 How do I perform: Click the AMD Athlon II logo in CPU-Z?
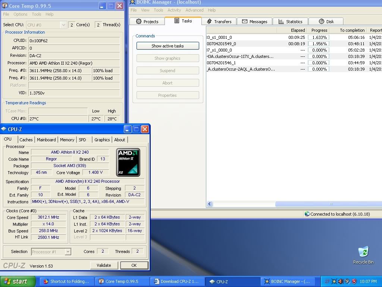[128, 162]
